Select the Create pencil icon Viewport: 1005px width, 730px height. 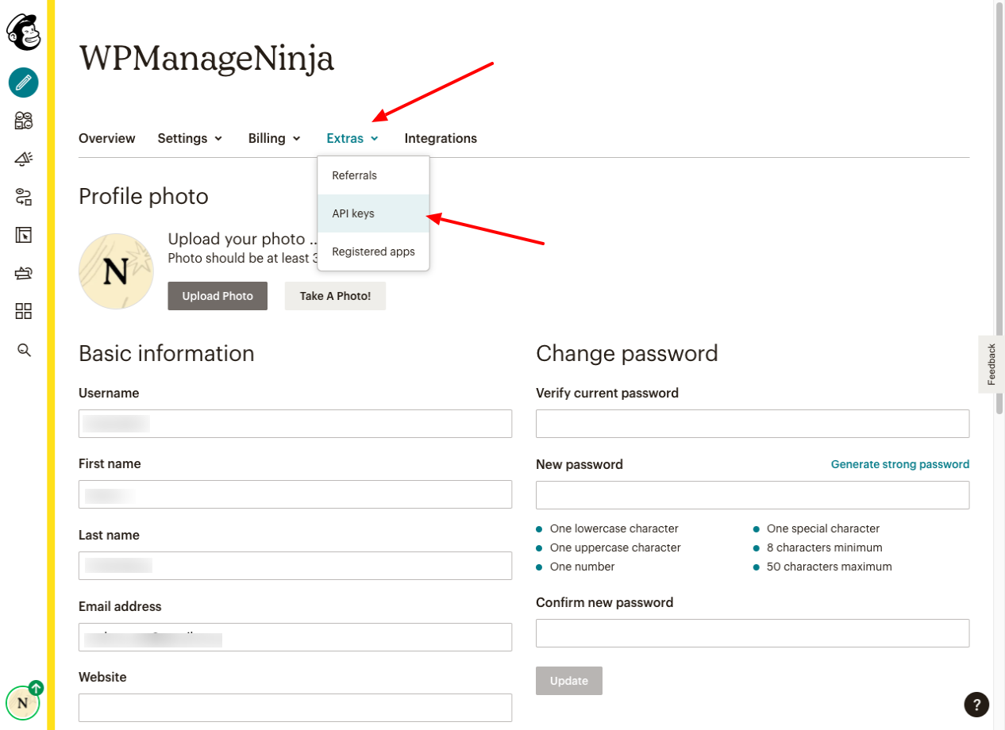tap(23, 83)
